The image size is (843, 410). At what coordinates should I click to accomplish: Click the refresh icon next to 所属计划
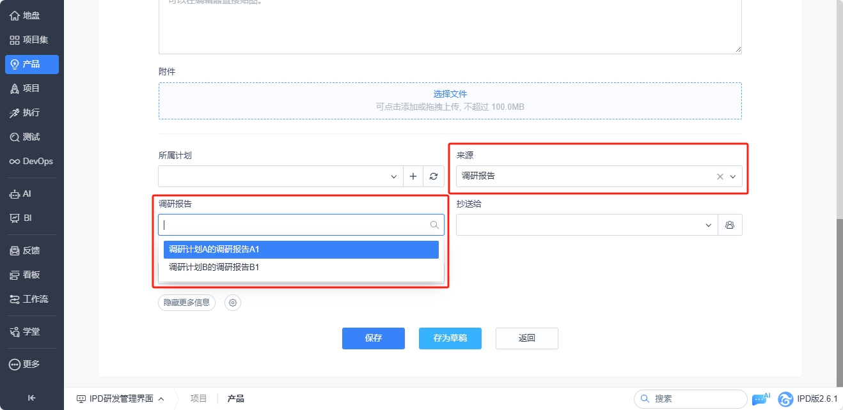tap(434, 176)
